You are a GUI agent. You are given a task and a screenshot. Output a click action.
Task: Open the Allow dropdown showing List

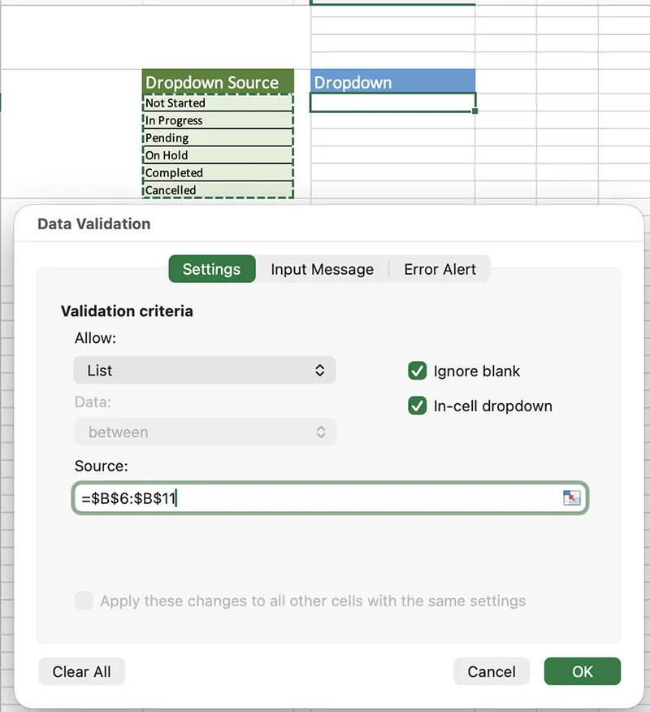tap(205, 370)
